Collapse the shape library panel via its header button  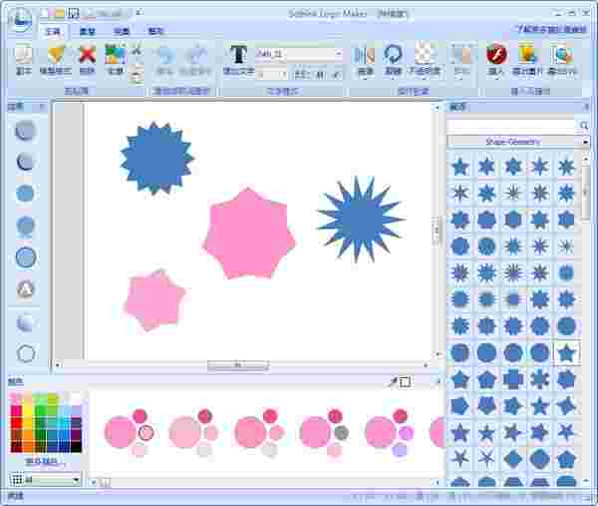click(x=586, y=108)
